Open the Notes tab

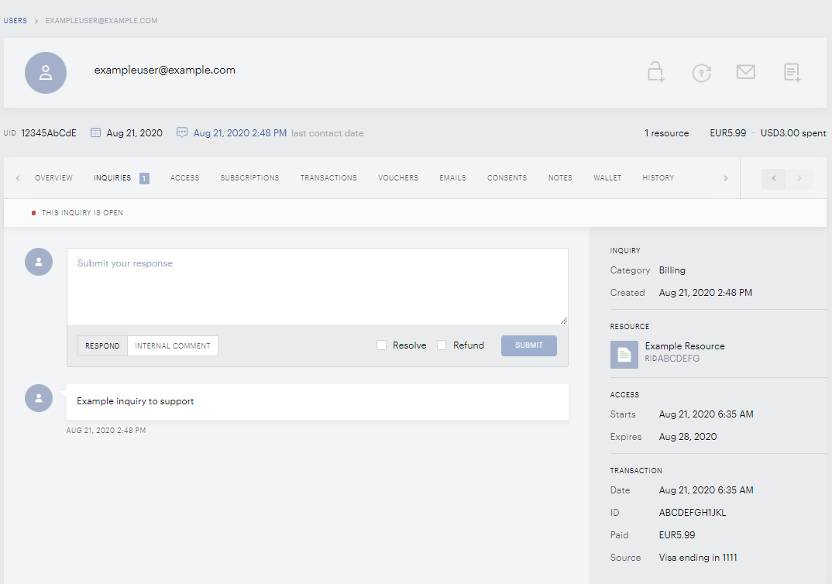560,177
